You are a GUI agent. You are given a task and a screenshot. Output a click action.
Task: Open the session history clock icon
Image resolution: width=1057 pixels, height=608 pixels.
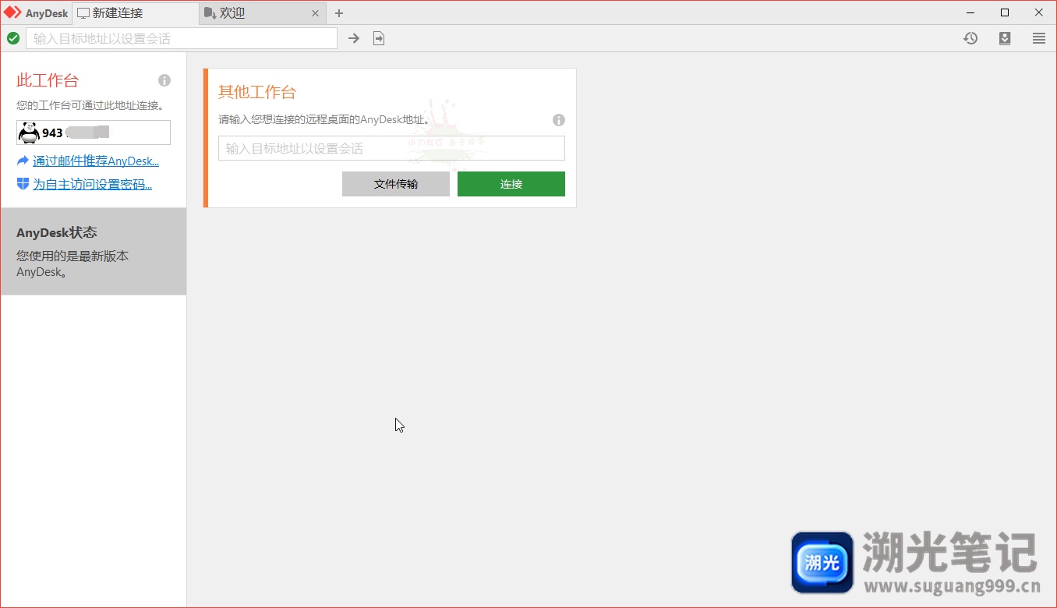[x=970, y=38]
